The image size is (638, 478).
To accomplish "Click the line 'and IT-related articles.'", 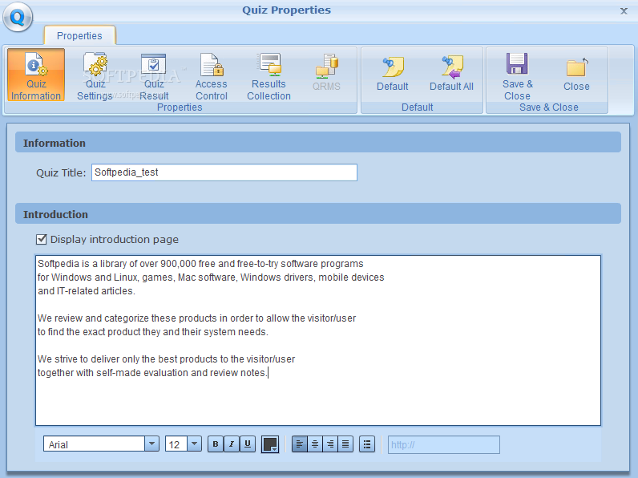I will pyautogui.click(x=87, y=291).
